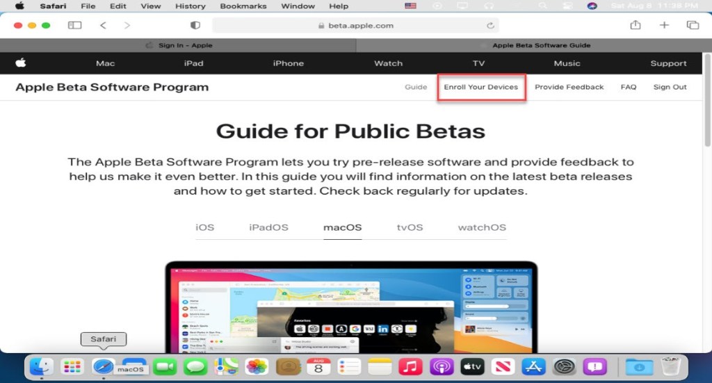Open the Enroll Your Devices link
Viewport: 712px width, 383px height.
click(x=481, y=87)
